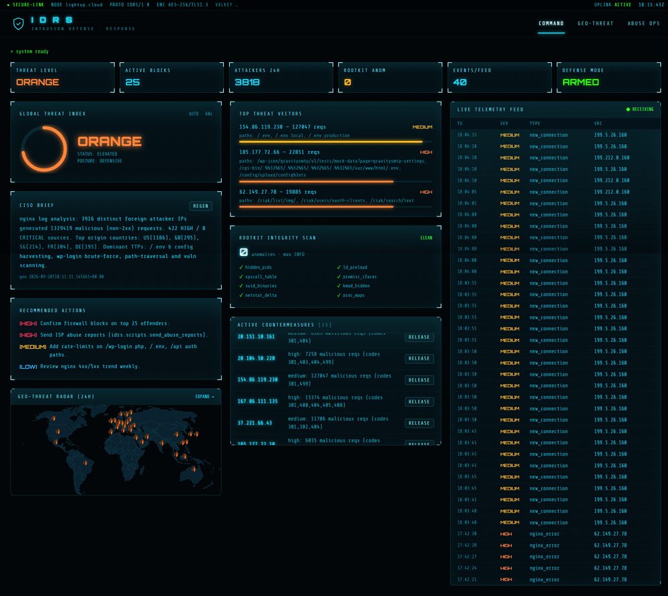Click the checkmark beside kmod_hidden
668x596 pixels.
pos(339,286)
